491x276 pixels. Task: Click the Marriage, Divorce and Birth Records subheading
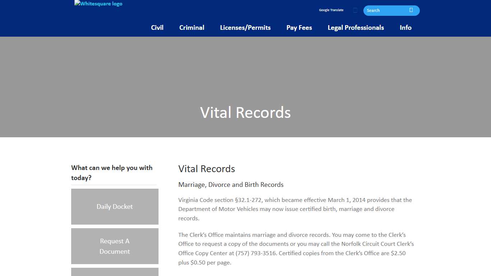coord(231,184)
